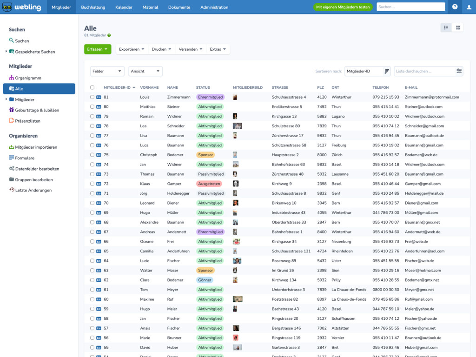Image resolution: width=476 pixels, height=357 pixels.
Task: Click the info icon next to 81 Mitglieder
Action: point(109,35)
